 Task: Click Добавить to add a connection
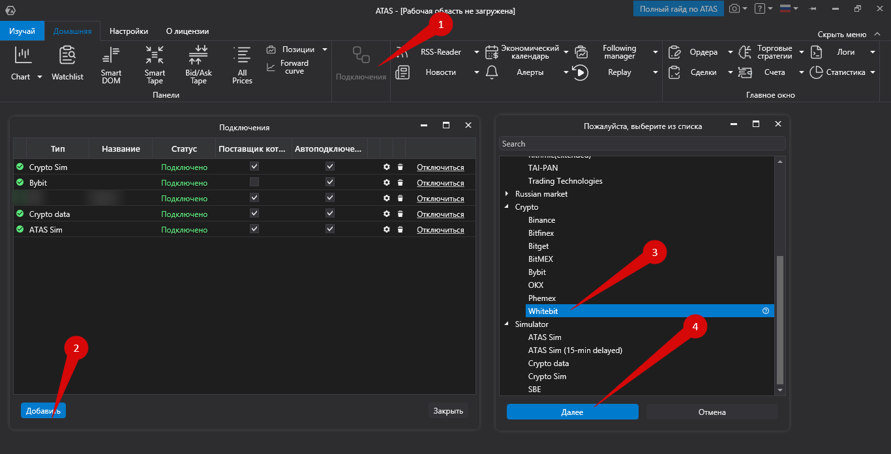tap(43, 410)
